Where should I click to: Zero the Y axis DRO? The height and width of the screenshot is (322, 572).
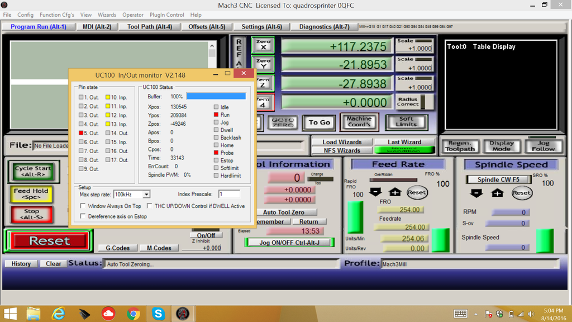[263, 64]
